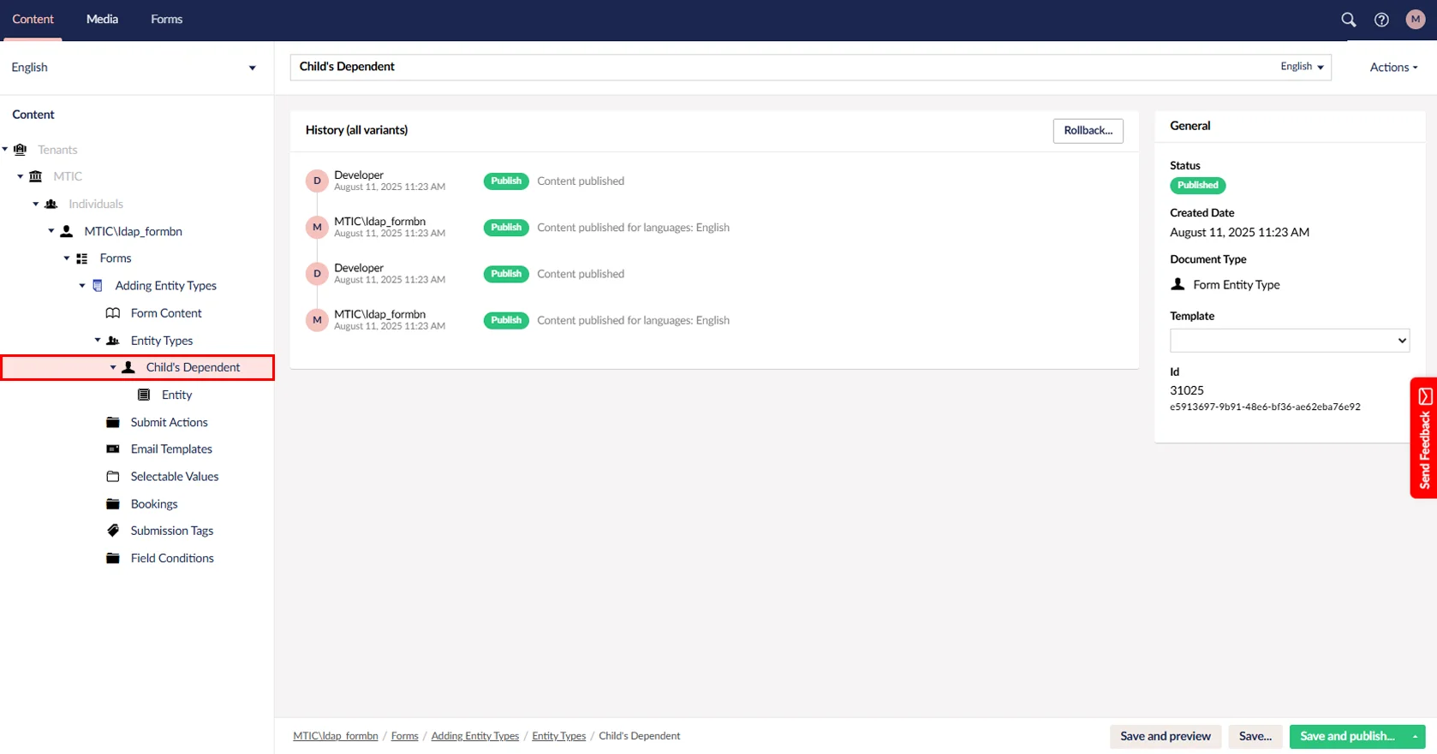Switch to the Media tab

pos(102,20)
